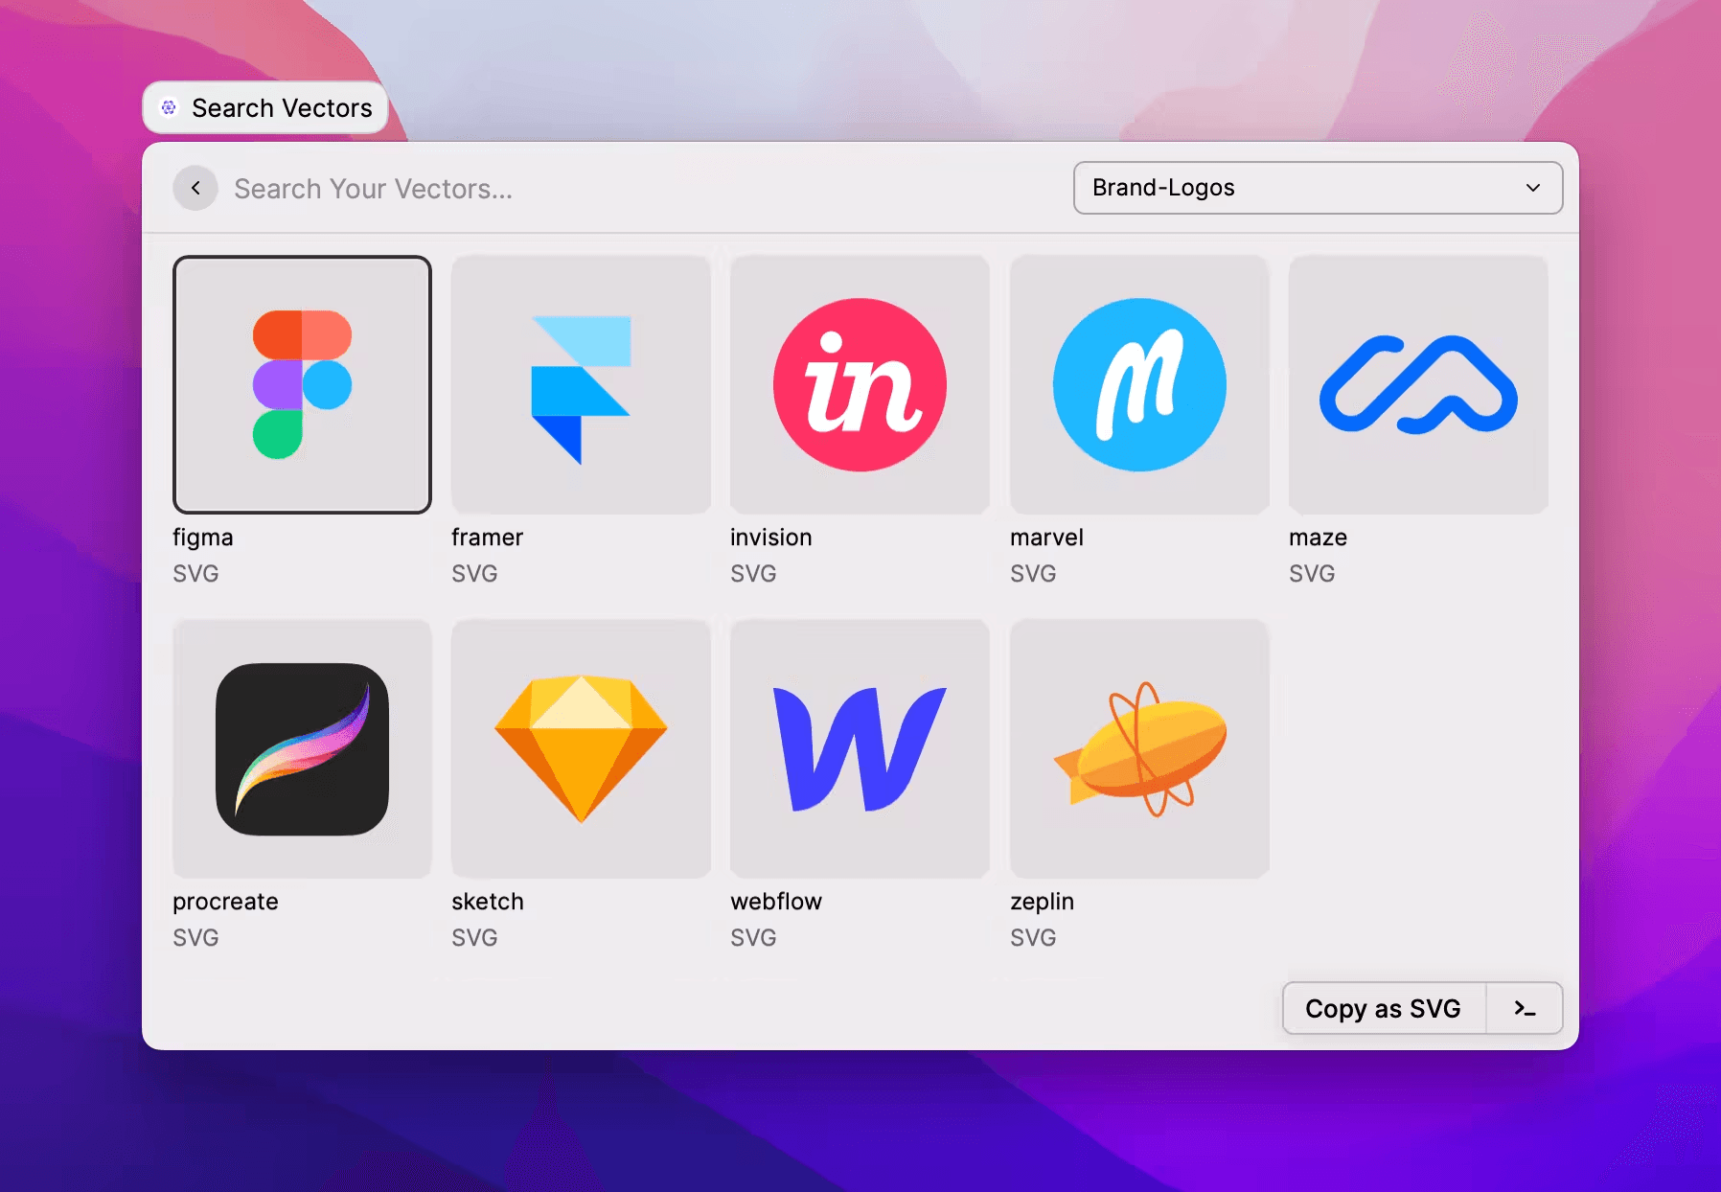Click the 'invision' name label
Screen dimensions: 1721x1192
point(771,538)
